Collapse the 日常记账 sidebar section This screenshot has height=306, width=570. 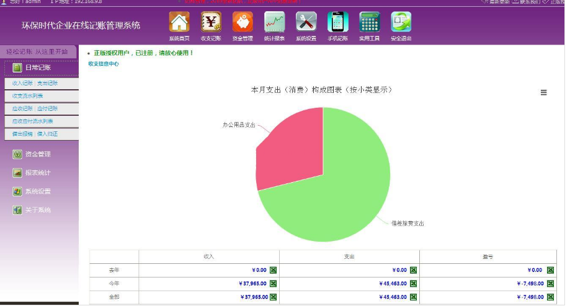[x=38, y=68]
